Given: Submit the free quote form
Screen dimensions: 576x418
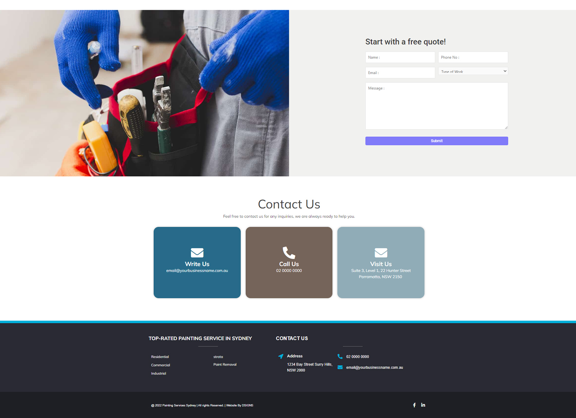Looking at the screenshot, I should point(436,141).
